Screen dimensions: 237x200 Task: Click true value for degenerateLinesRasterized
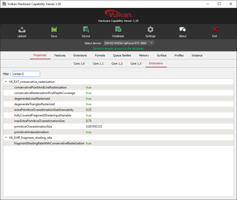[x=89, y=99]
